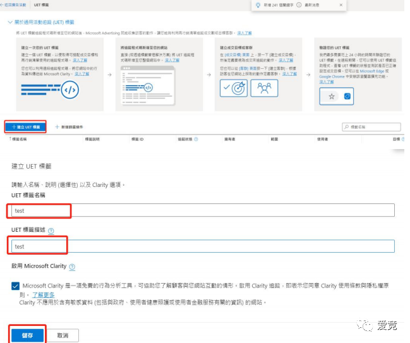This screenshot has width=410, height=343.
Task: Open the 了解更多 link about Clarity
Action: click(x=44, y=295)
